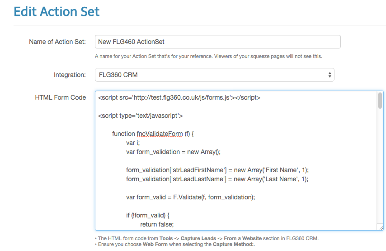Click the Edit Action Set heading
This screenshot has height=251, width=386.
tap(56, 11)
